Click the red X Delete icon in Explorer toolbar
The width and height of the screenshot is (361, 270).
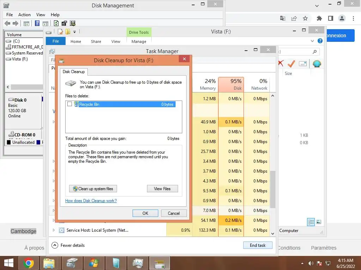point(281,63)
